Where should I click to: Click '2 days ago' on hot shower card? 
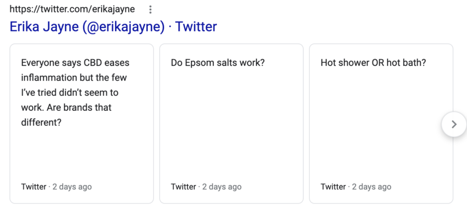[372, 187]
